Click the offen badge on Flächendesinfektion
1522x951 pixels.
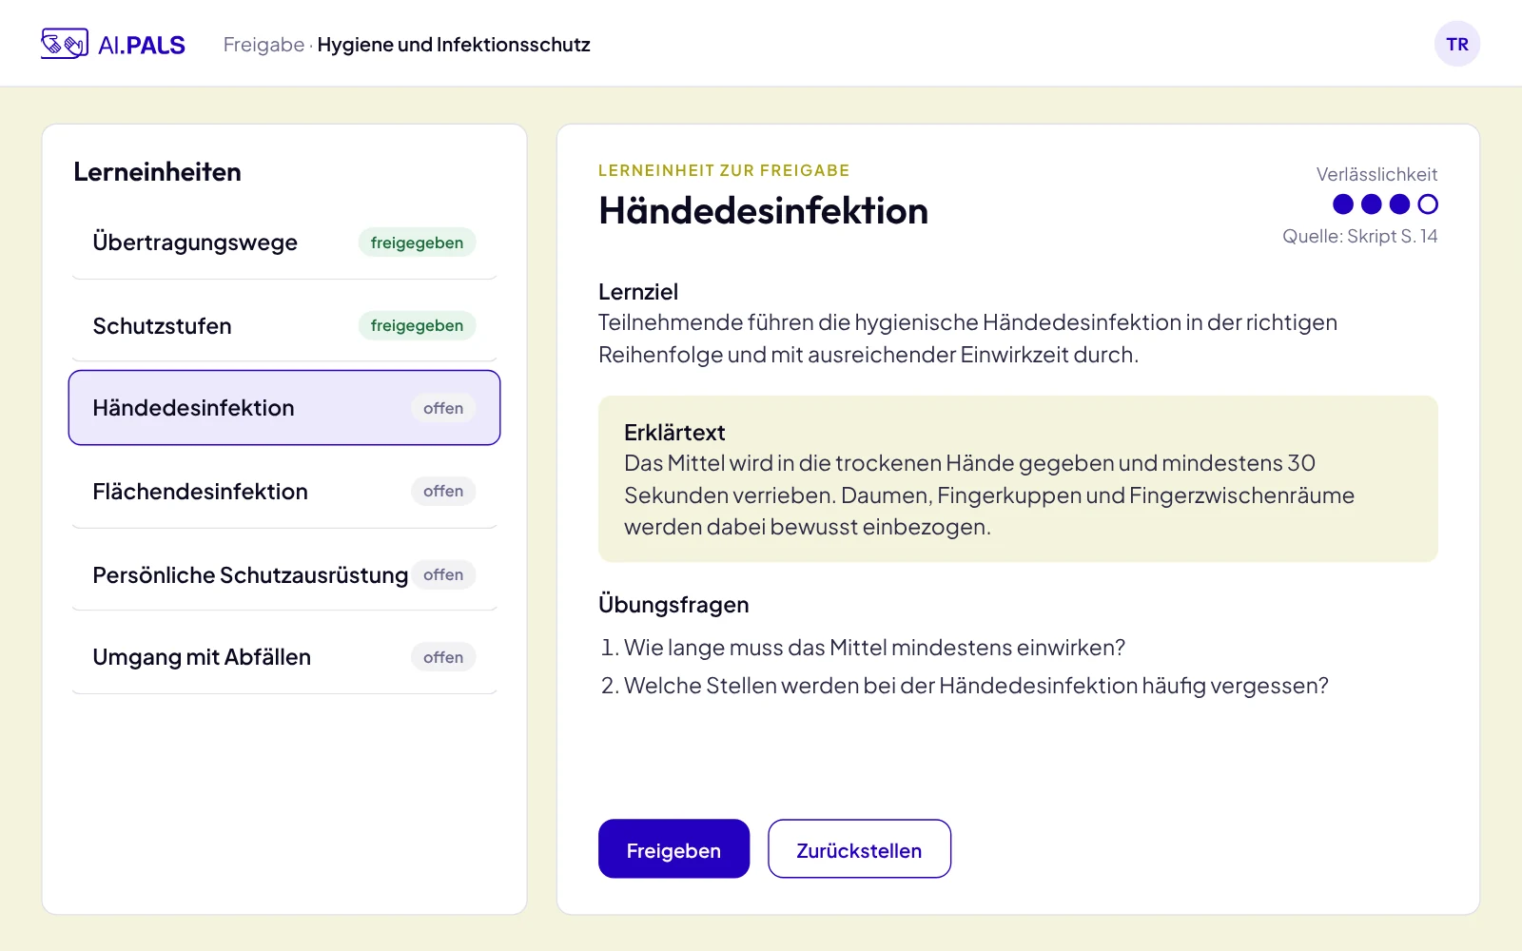443,491
